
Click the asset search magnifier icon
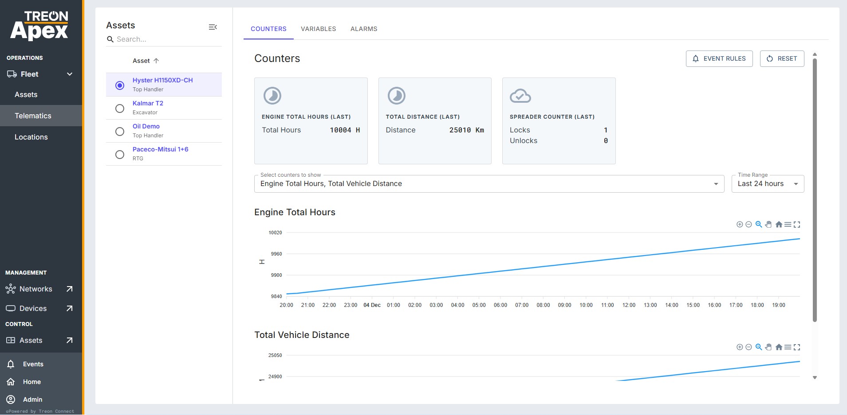pyautogui.click(x=110, y=39)
